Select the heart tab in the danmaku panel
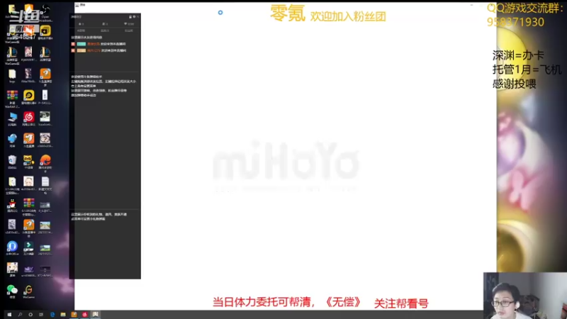Image resolution: width=567 pixels, height=319 pixels. click(129, 24)
